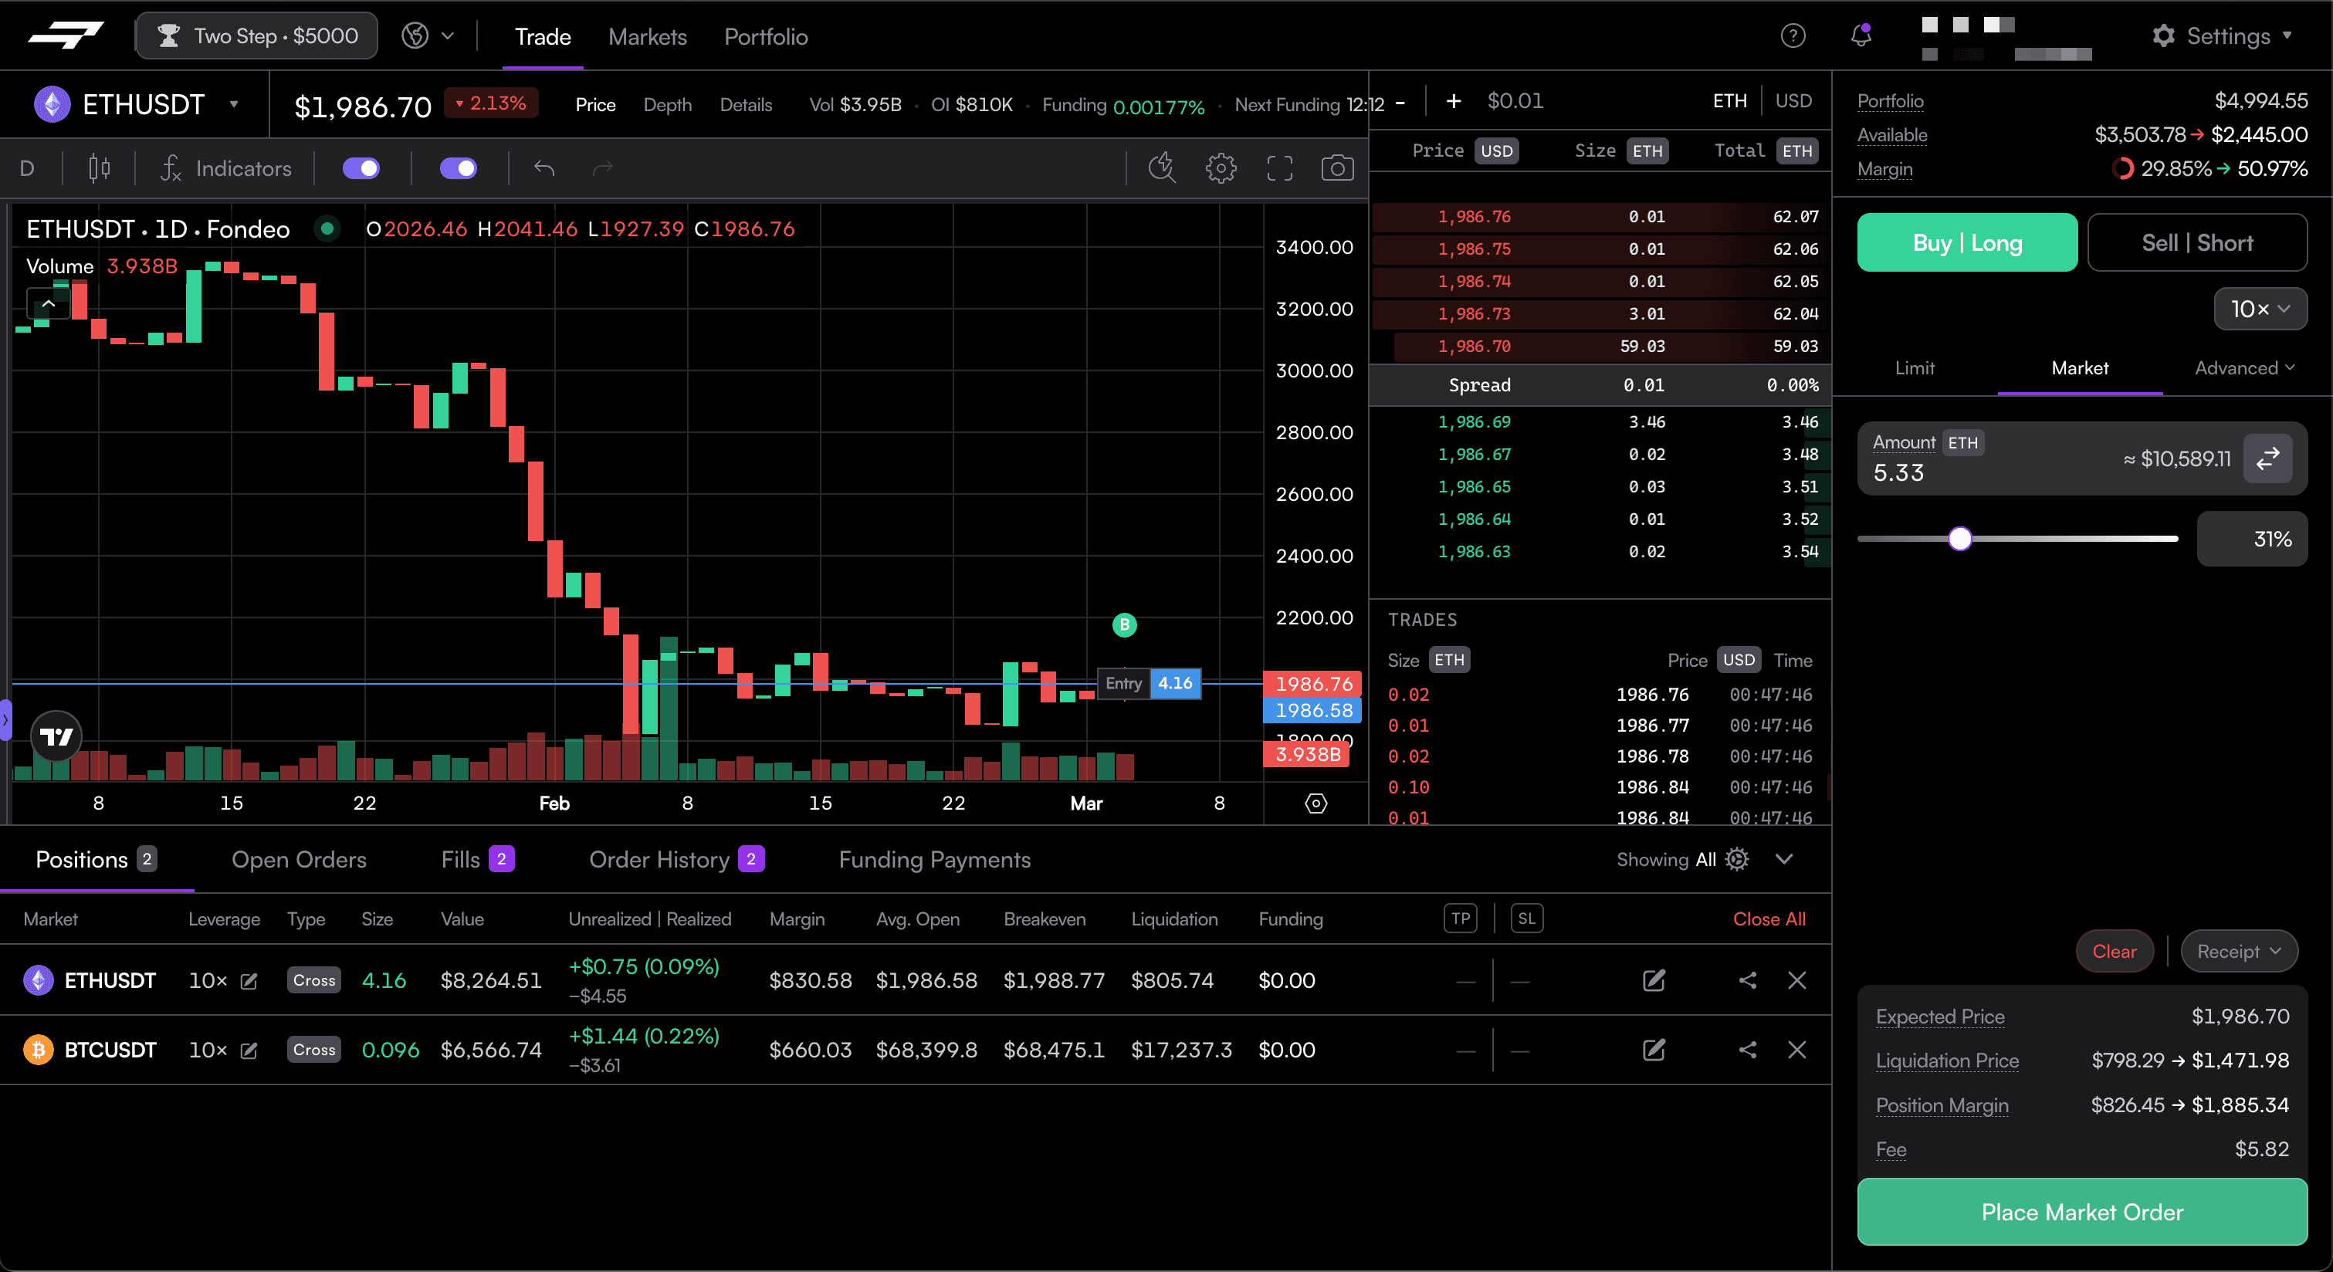The width and height of the screenshot is (2333, 1272).
Task: Expand the 10x leverage dropdown
Action: (x=2259, y=309)
